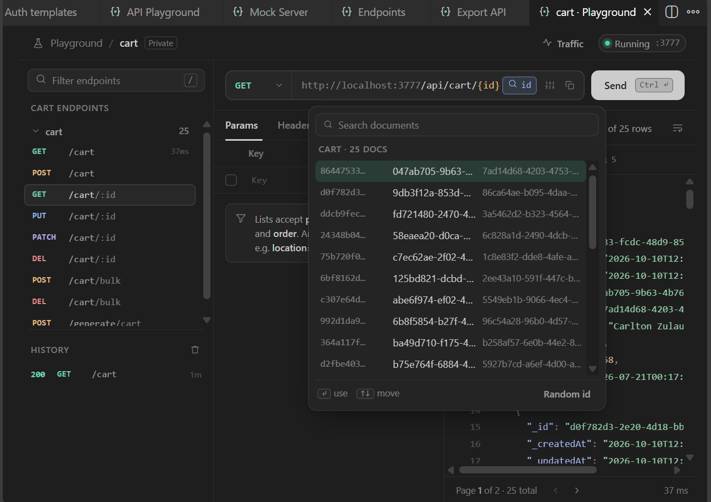The height and width of the screenshot is (502, 711).
Task: Click the Private visibility badge
Action: pyautogui.click(x=161, y=43)
